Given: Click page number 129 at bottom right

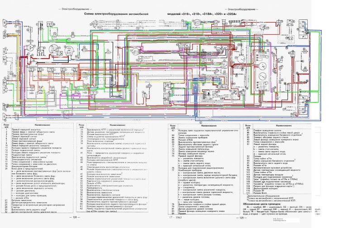Looking at the screenshot, I should 241,218.
